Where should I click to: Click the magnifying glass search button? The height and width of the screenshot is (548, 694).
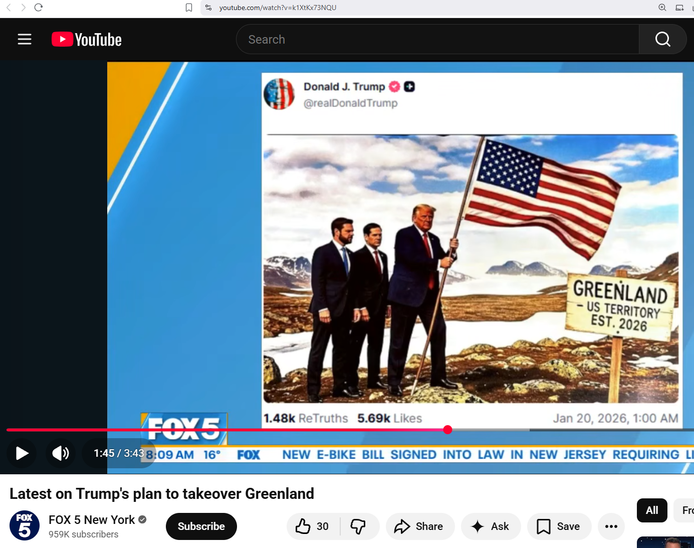point(662,39)
